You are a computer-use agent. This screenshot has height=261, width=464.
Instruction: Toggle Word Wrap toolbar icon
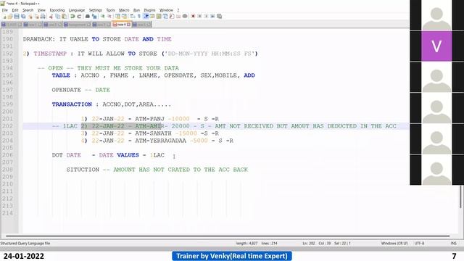[133, 16]
